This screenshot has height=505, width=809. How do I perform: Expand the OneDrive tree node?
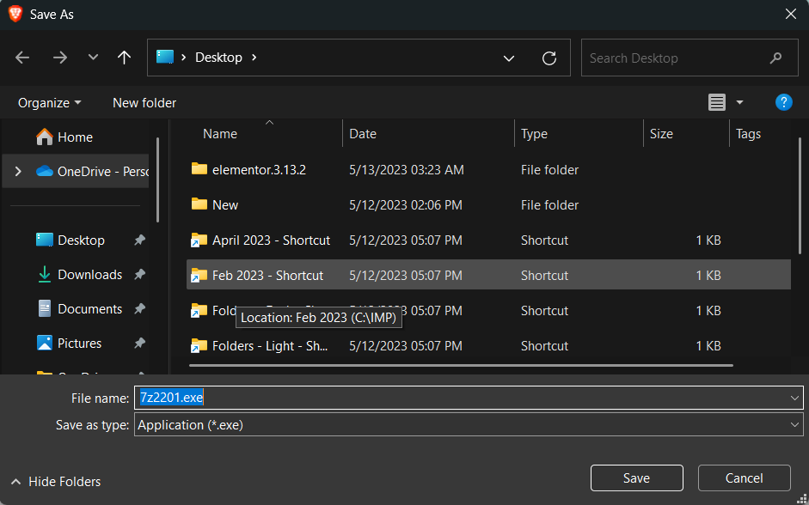coord(18,172)
